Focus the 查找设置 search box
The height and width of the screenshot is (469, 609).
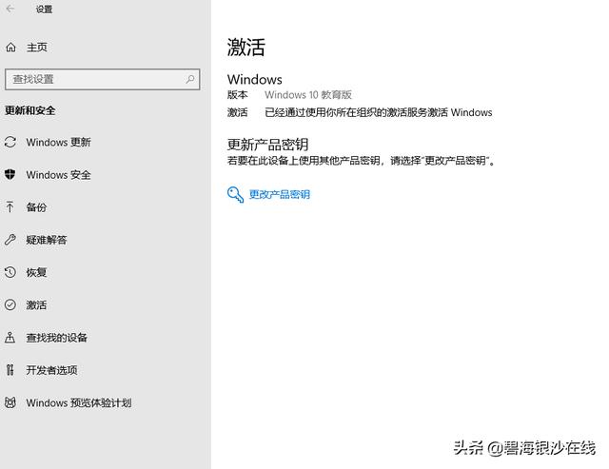[103, 79]
